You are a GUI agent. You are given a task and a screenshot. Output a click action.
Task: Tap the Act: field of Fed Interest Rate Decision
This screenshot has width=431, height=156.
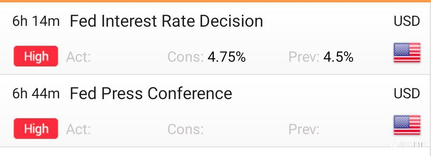tap(79, 57)
